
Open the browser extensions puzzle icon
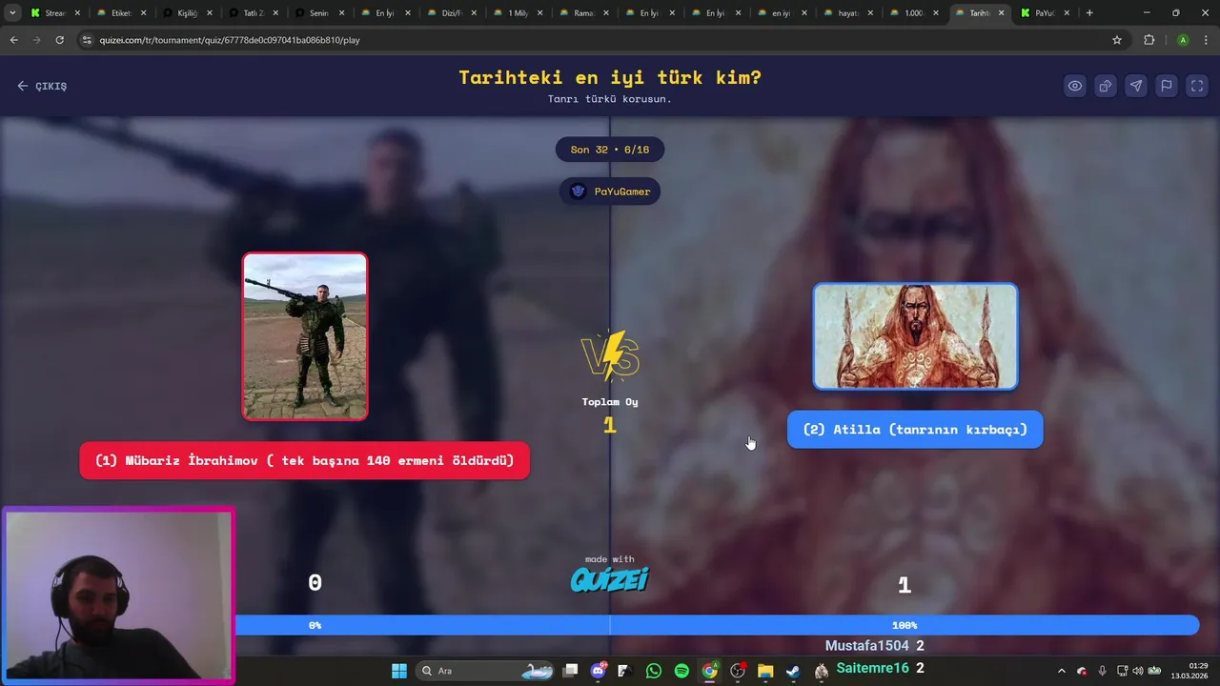tap(1149, 40)
